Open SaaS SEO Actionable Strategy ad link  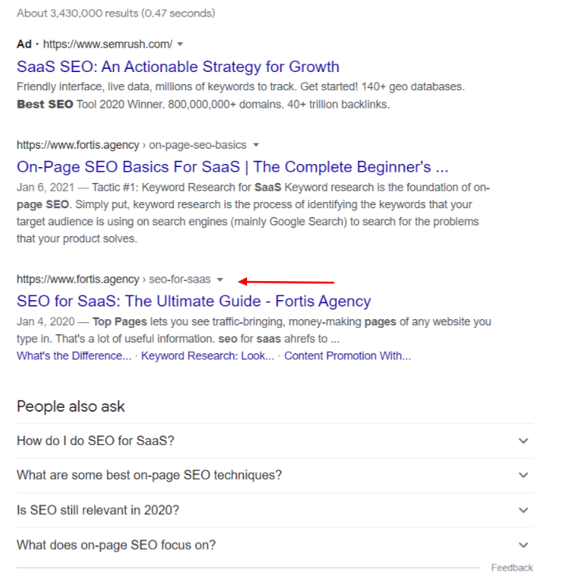tap(177, 67)
